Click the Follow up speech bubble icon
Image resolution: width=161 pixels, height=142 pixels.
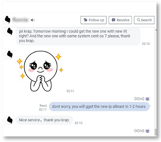[x=86, y=20]
